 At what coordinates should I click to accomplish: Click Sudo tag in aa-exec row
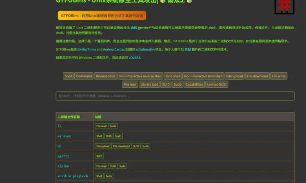(x=118, y=136)
